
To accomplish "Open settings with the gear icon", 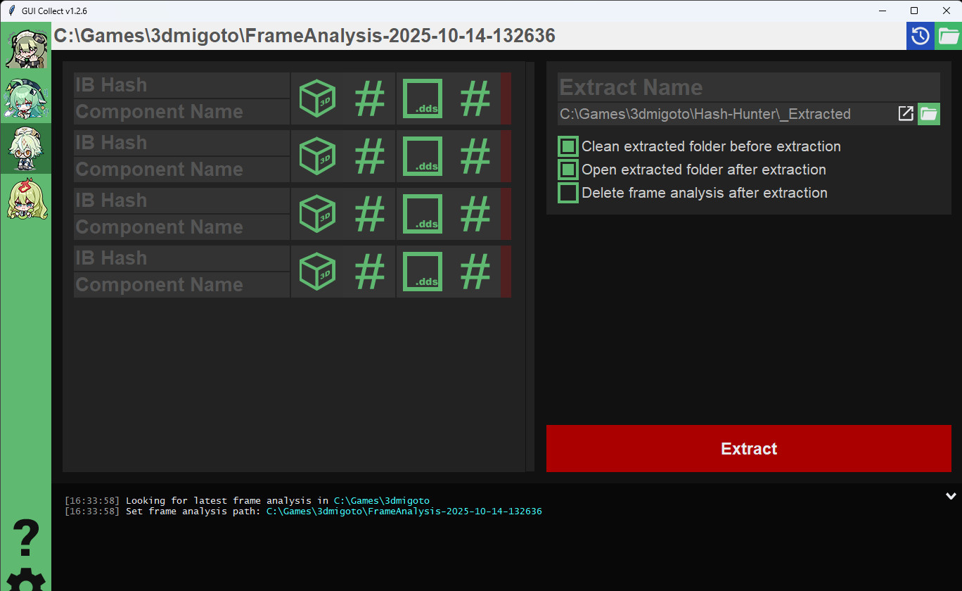I will point(26,579).
